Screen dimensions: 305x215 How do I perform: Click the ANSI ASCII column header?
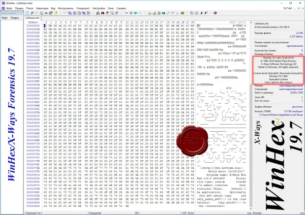(237, 22)
